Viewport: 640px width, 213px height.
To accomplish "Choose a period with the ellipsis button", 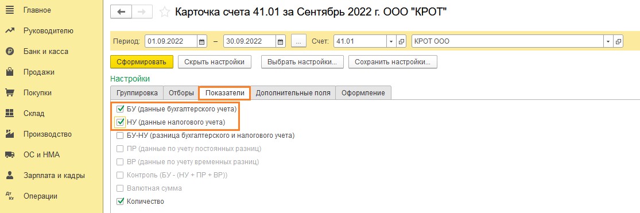I will pyautogui.click(x=299, y=41).
